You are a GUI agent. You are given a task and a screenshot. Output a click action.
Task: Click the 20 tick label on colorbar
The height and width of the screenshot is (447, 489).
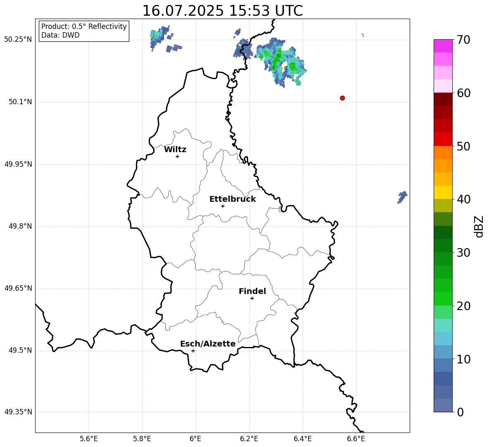(x=463, y=306)
